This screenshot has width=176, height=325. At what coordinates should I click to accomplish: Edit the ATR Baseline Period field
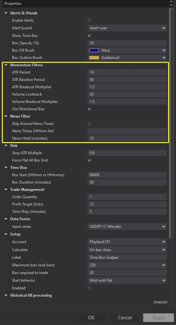(x=127, y=80)
